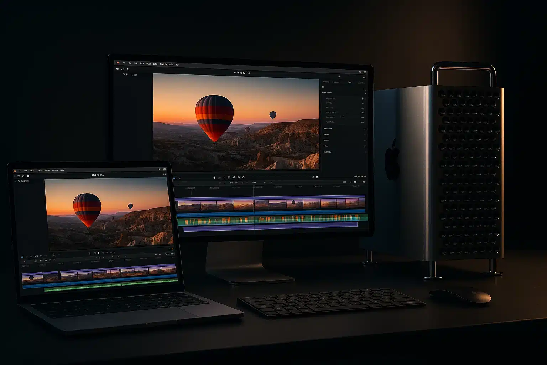Select the only item in laptop's left sidebar list
Image resolution: width=547 pixels, height=365 pixels.
click(x=24, y=181)
